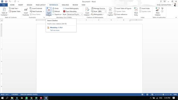178x100 pixels.
Task: Open taskbar search
Action: pyautogui.click(x=7, y=98)
